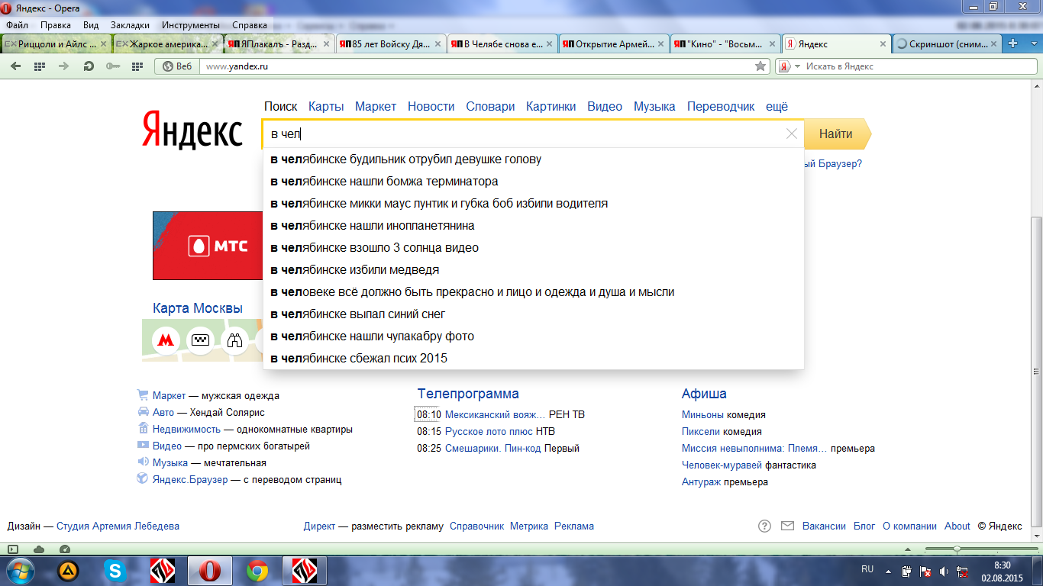Expand the closed tabs list arrow

point(1033,43)
